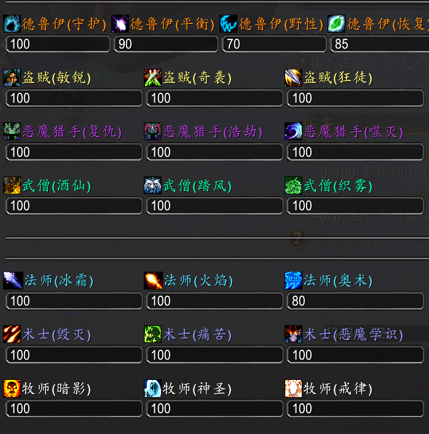Click the Balance Druid (德鲁伊平衡) spec icon
The height and width of the screenshot is (434, 429).
coord(120,24)
